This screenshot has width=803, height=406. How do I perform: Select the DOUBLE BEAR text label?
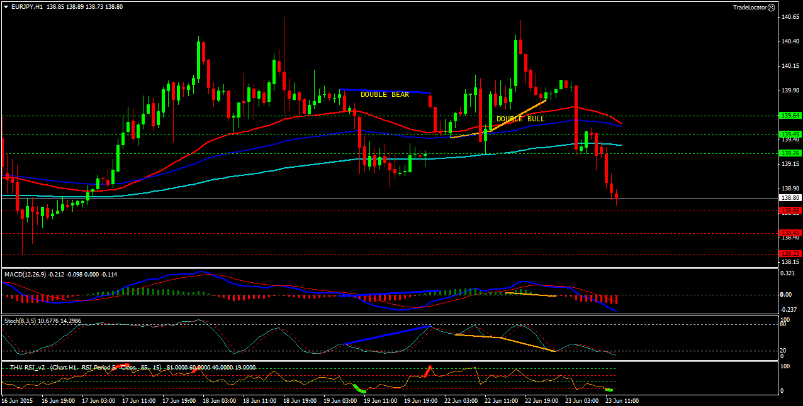point(385,94)
